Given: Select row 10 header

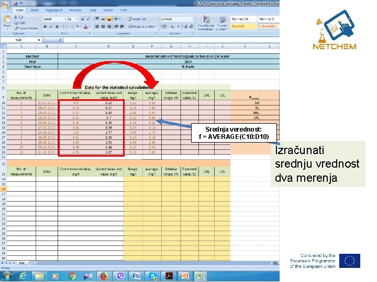Looking at the screenshot, I should pos(3,103).
